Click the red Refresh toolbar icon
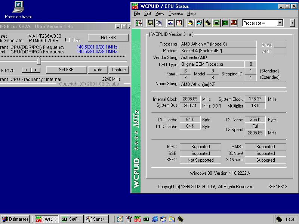The height and width of the screenshot is (224, 299). point(179,23)
